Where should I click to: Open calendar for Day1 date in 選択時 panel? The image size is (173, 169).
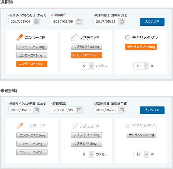click(x=36, y=21)
